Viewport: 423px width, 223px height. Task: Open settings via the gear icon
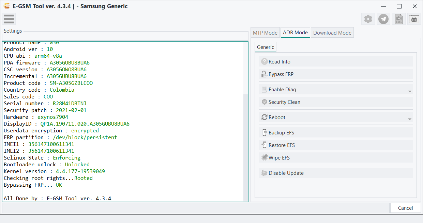368,19
